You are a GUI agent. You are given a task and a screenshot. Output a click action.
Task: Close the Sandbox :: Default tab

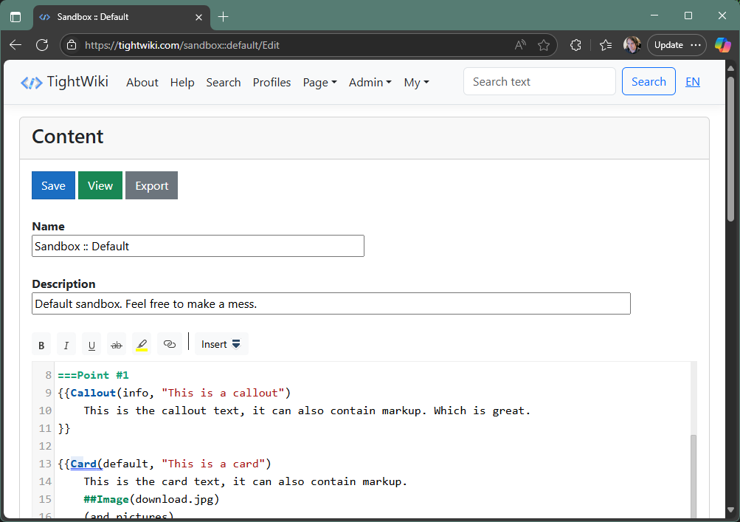pos(198,17)
